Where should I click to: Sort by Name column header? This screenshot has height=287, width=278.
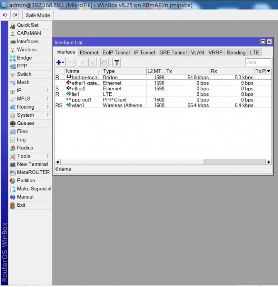click(x=83, y=71)
